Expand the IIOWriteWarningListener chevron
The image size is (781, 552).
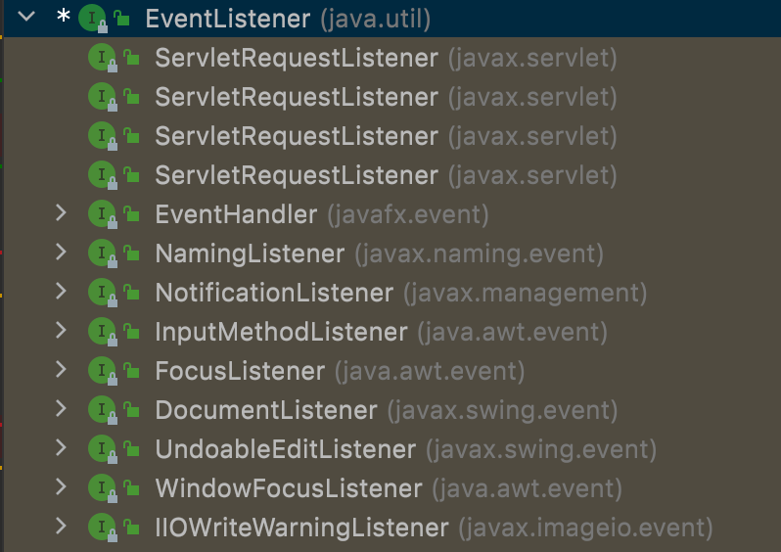(x=61, y=527)
